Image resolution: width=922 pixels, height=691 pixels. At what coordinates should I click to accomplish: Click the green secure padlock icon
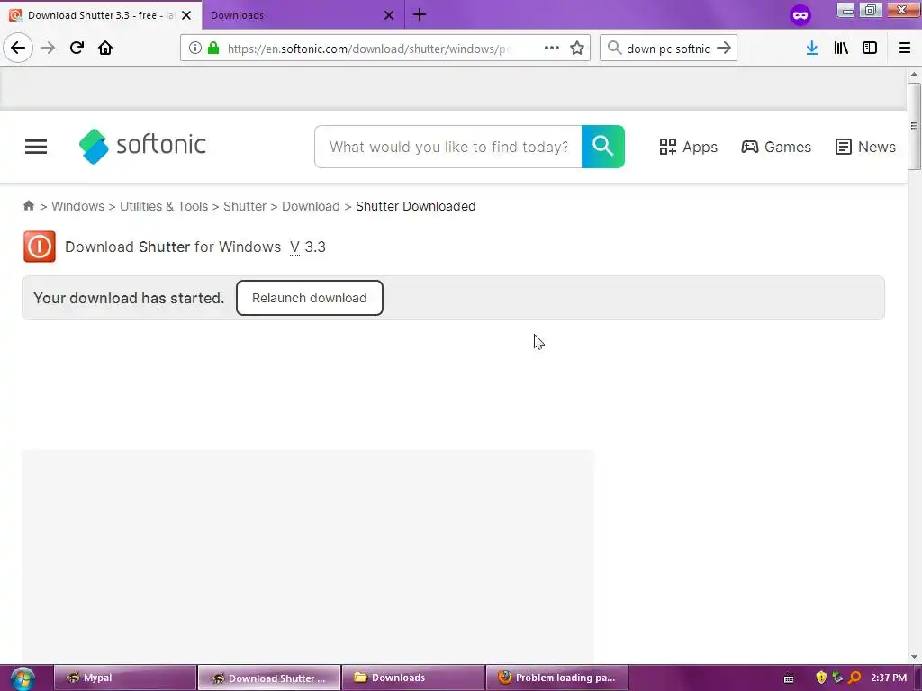tap(213, 49)
